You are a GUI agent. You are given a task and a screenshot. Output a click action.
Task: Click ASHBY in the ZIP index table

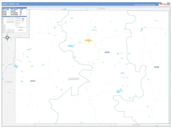coord(13,11)
